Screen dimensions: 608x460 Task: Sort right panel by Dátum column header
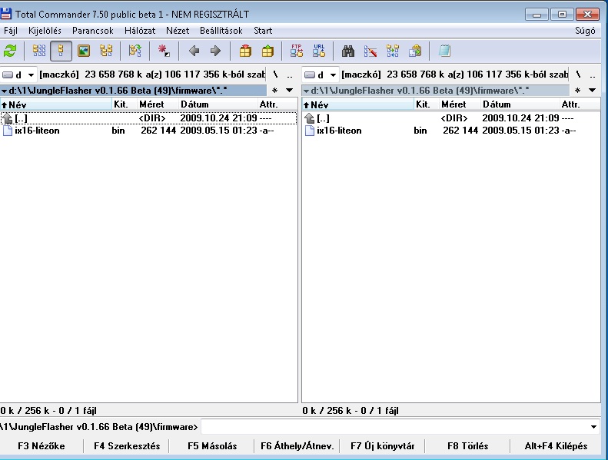point(497,104)
